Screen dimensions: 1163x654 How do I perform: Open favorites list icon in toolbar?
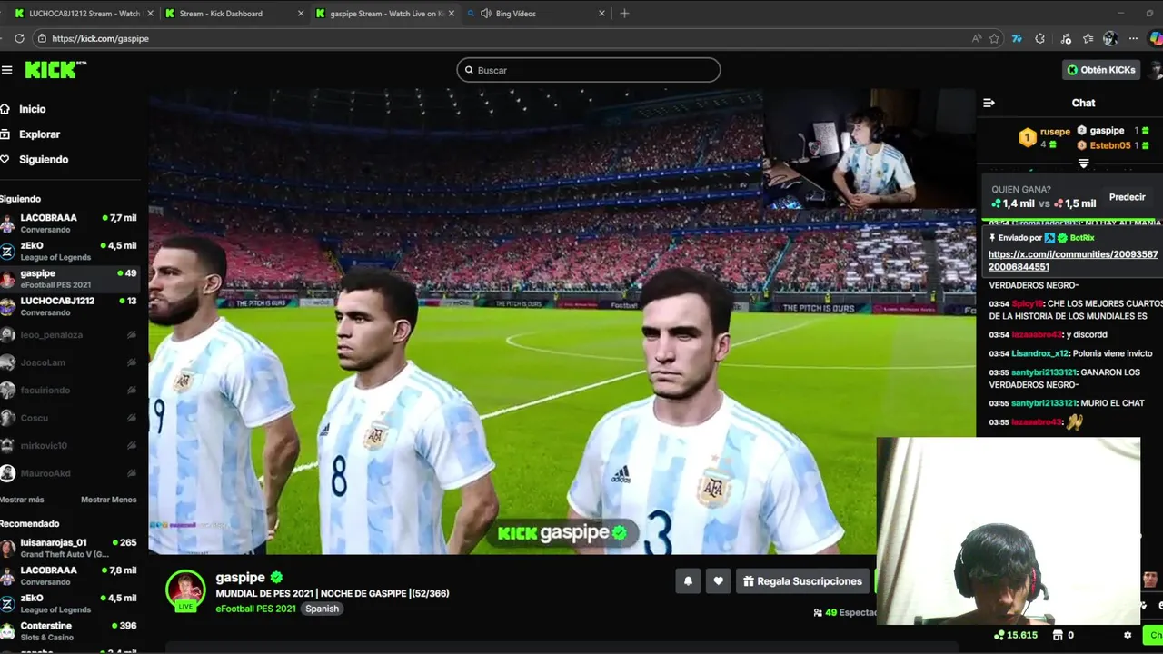[1088, 38]
